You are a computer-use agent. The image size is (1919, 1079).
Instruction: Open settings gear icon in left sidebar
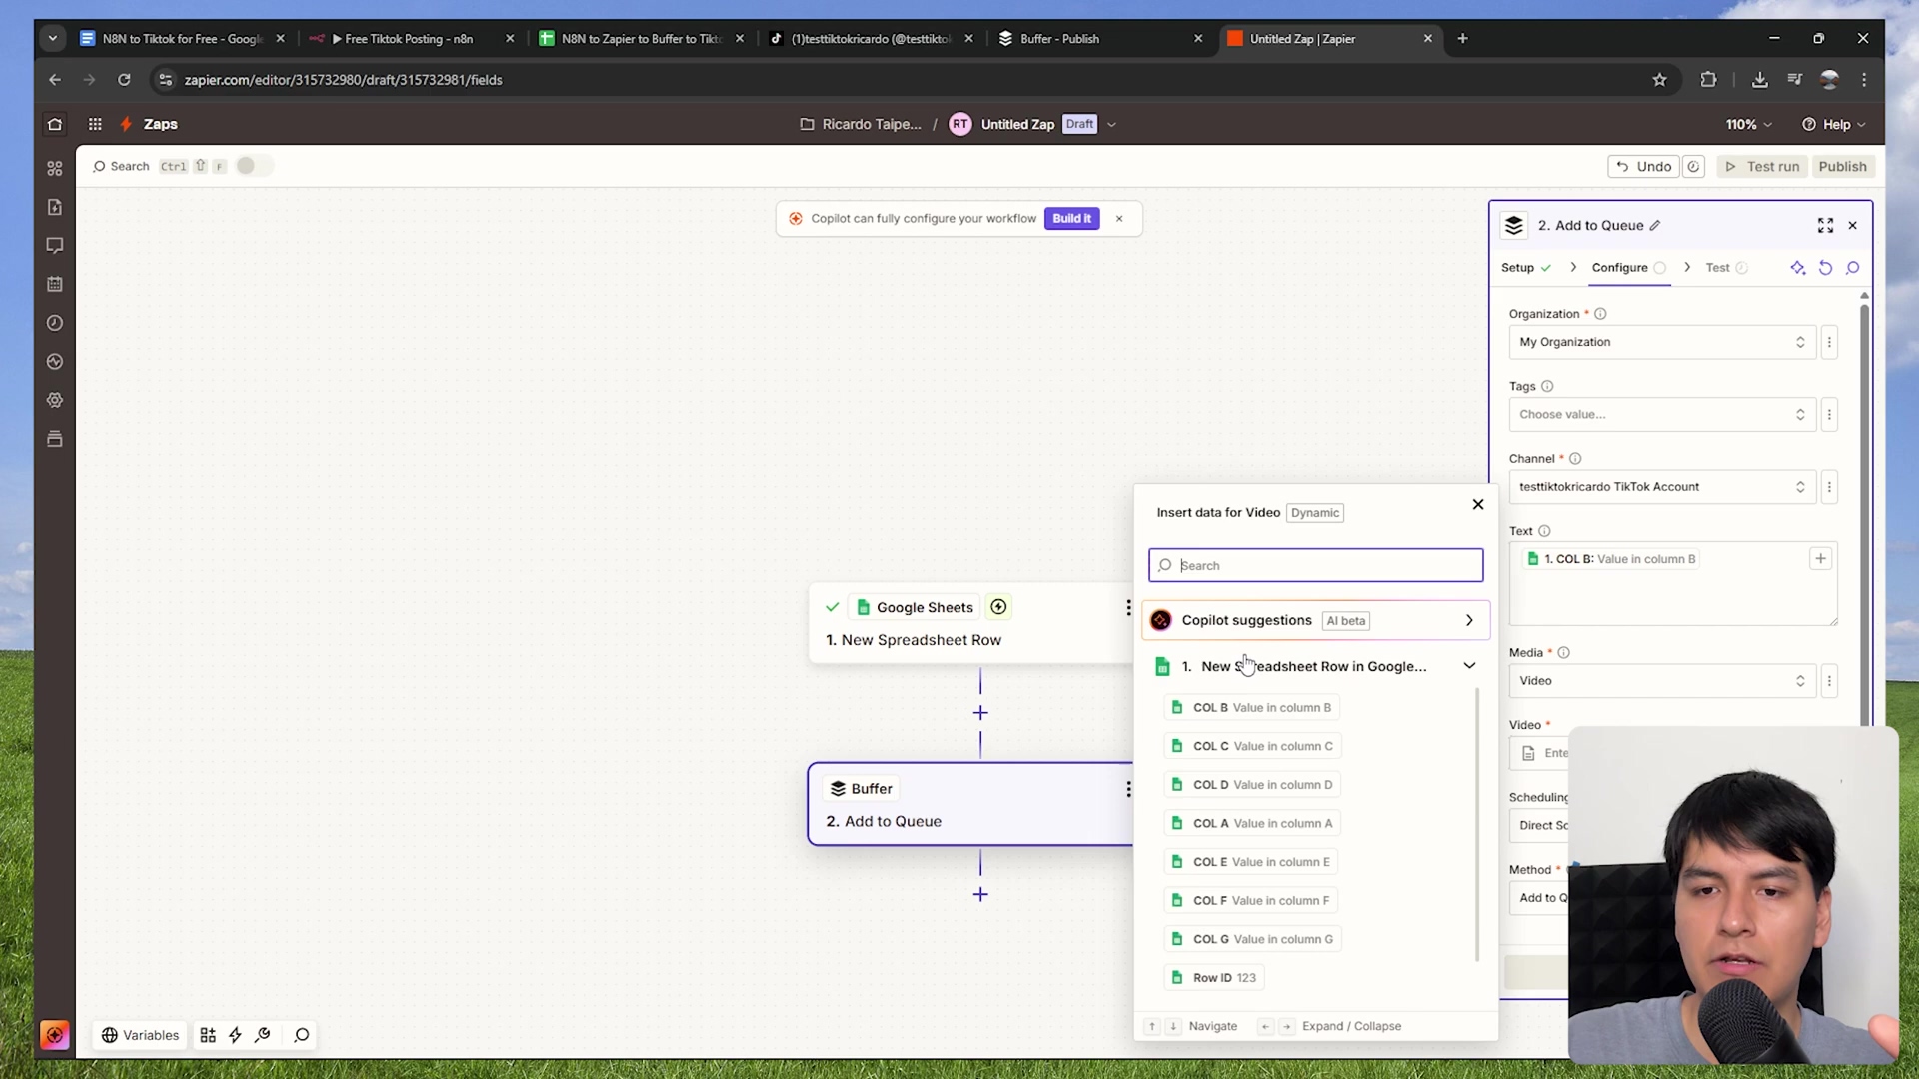55,400
